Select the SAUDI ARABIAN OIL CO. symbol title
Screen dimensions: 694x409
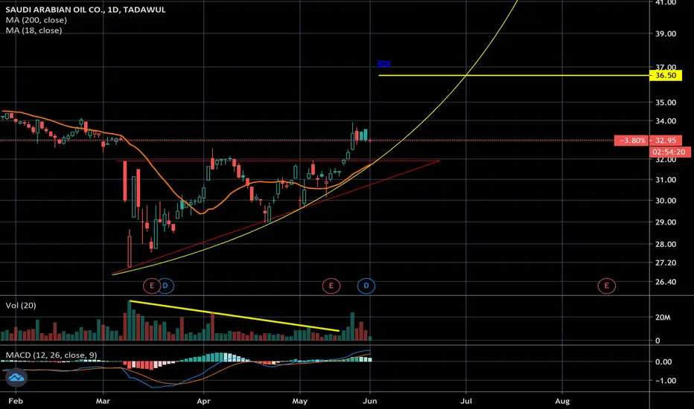point(85,10)
